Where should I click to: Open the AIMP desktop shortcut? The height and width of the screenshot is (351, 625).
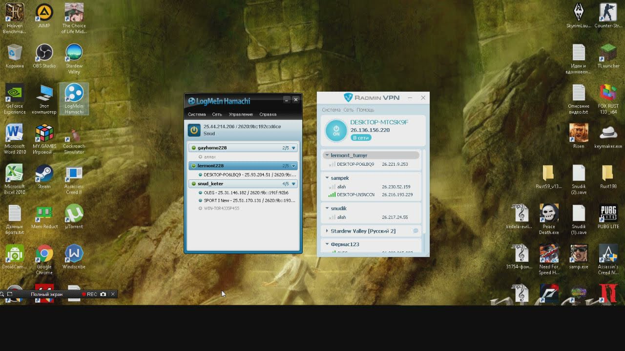point(44,16)
